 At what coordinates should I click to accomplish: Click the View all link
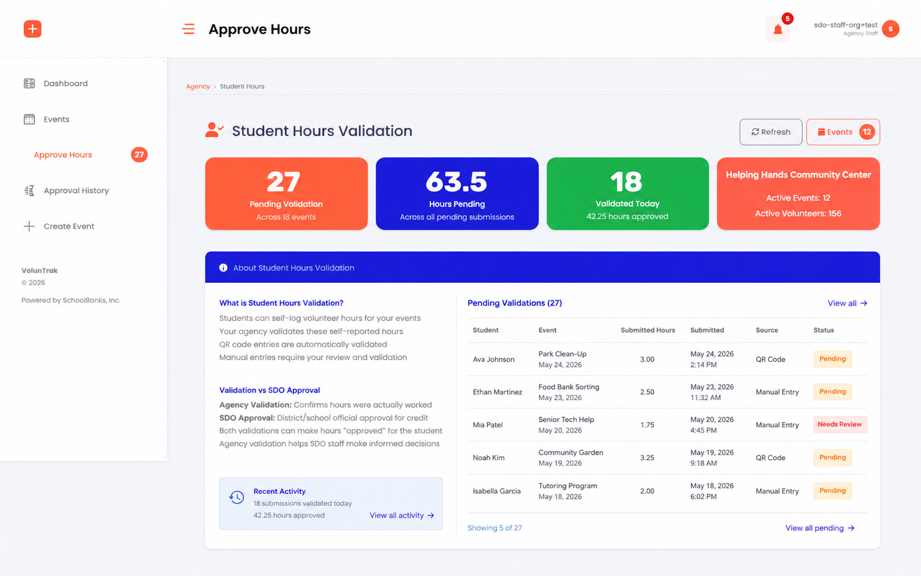(847, 303)
